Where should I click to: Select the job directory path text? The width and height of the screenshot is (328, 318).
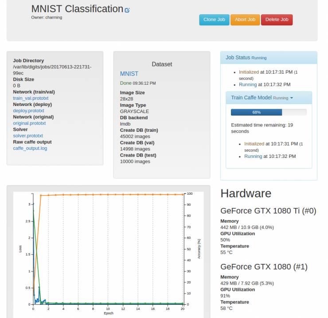[52, 70]
